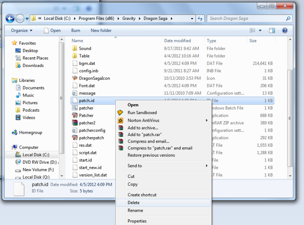Open the Documents library
304x225 pixels.
pyautogui.click(x=30, y=88)
